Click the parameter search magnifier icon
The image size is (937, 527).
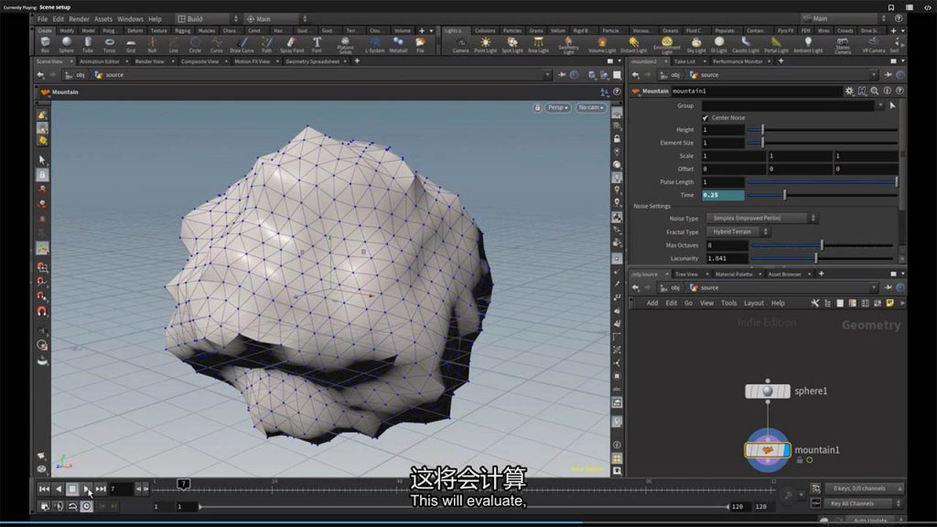click(x=875, y=91)
